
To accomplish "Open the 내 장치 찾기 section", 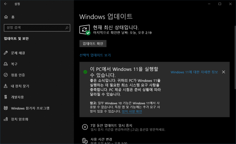I will pos(20,86).
